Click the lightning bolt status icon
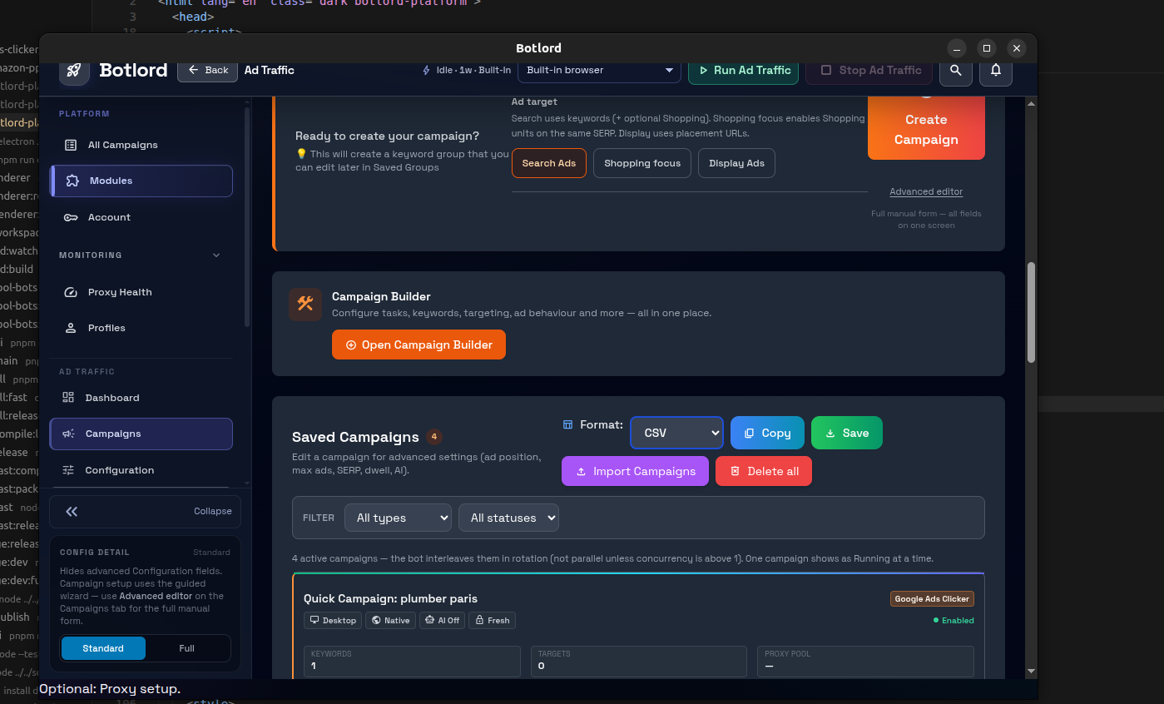This screenshot has width=1164, height=704. (427, 70)
